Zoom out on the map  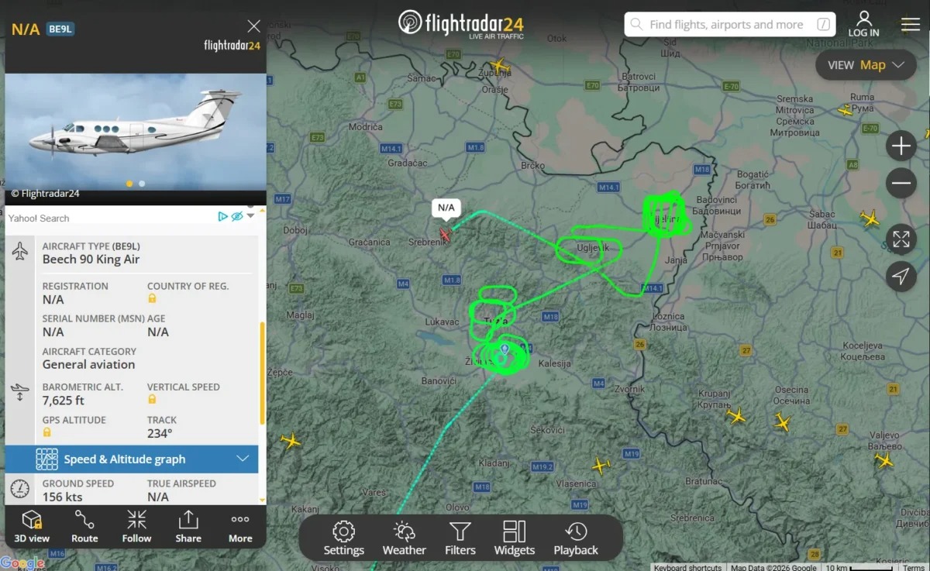coord(901,183)
